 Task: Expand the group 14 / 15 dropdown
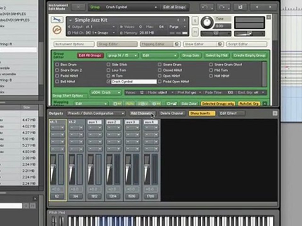pyautogui.click(x=122, y=56)
